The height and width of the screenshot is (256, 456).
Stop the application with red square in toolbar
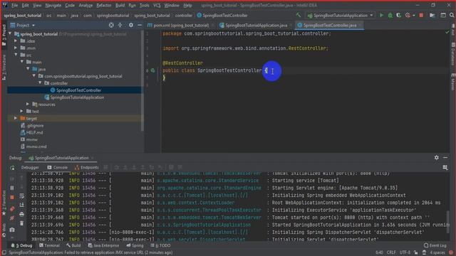click(421, 15)
